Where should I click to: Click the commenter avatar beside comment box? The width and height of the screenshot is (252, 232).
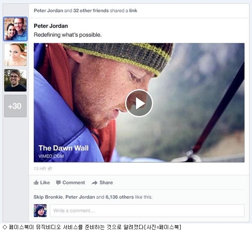pos(40,210)
